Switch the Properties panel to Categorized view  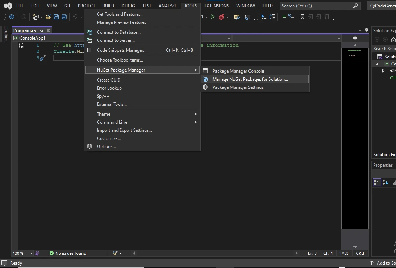[377, 182]
